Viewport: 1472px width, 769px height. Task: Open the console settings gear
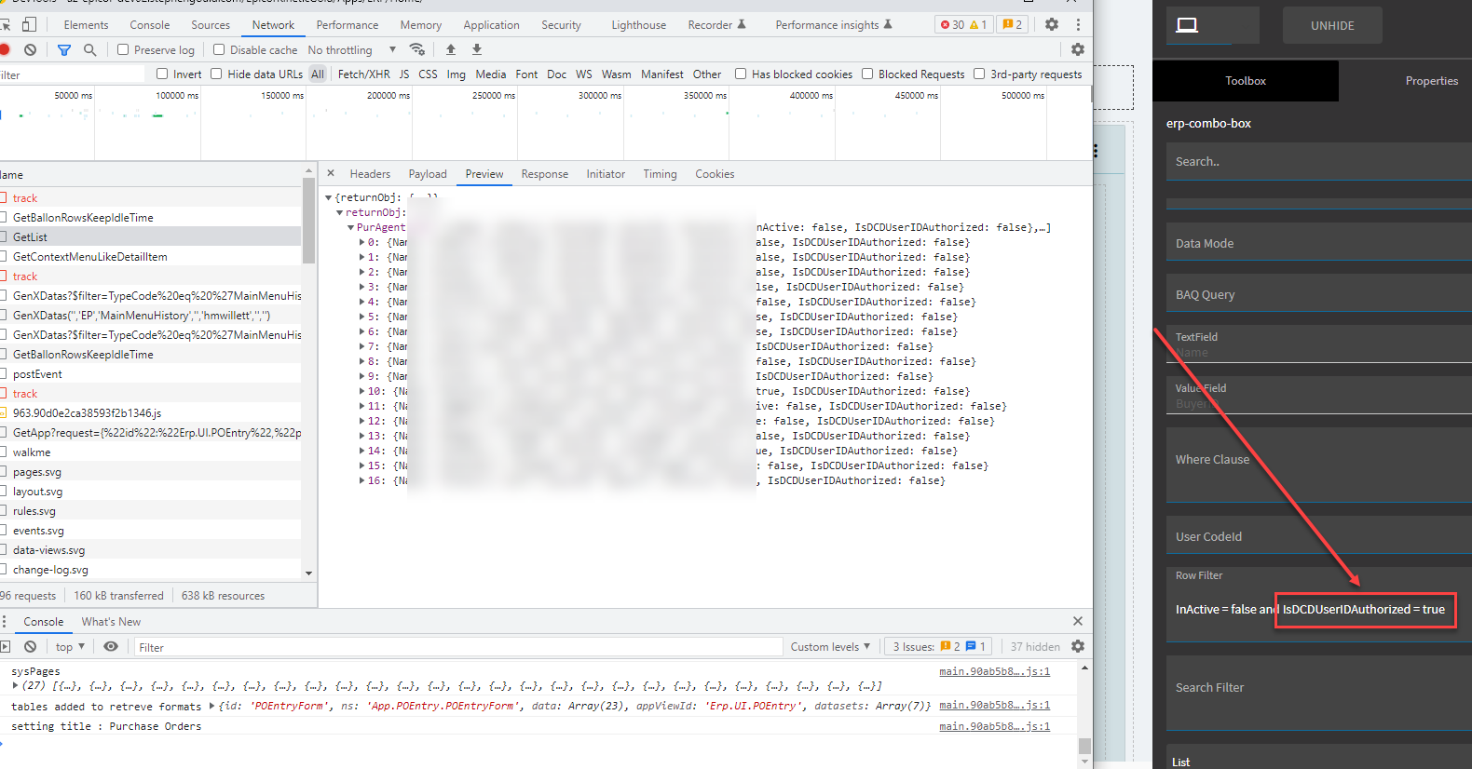coord(1078,646)
